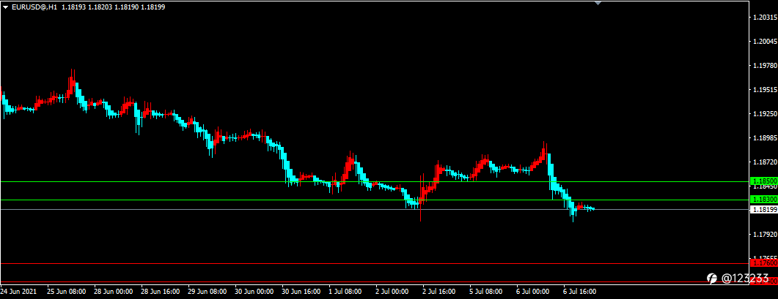The height and width of the screenshot is (299, 778).
Task: Click the 1.18720 price scale value
Action: click(x=765, y=162)
